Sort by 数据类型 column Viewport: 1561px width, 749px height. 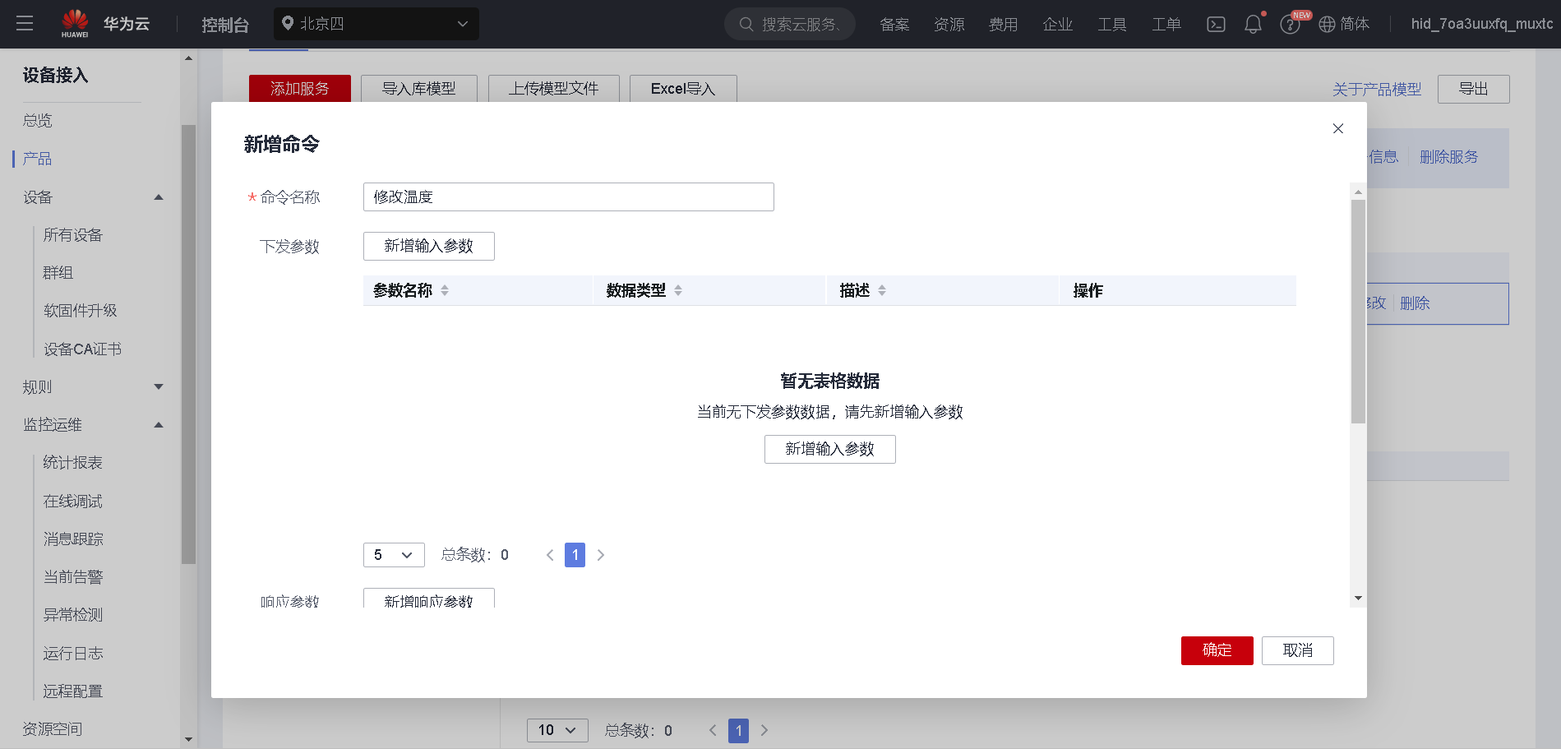click(x=678, y=290)
